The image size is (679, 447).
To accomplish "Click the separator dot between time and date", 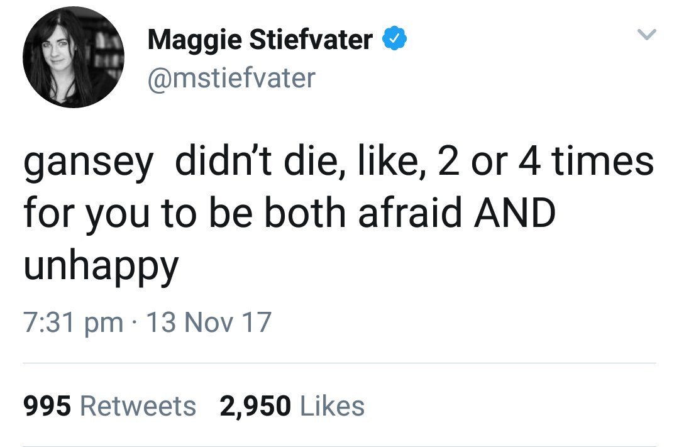I will (135, 323).
